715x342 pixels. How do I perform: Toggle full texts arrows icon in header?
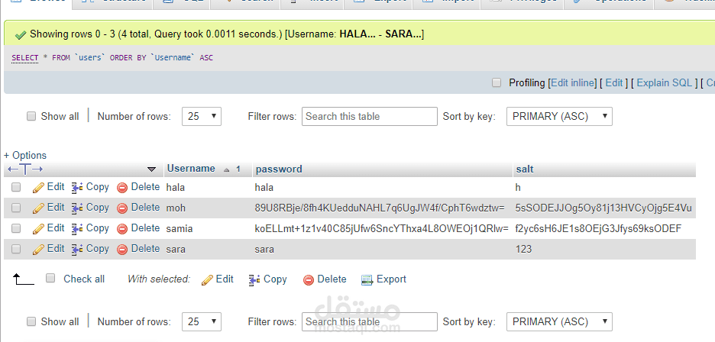point(25,169)
